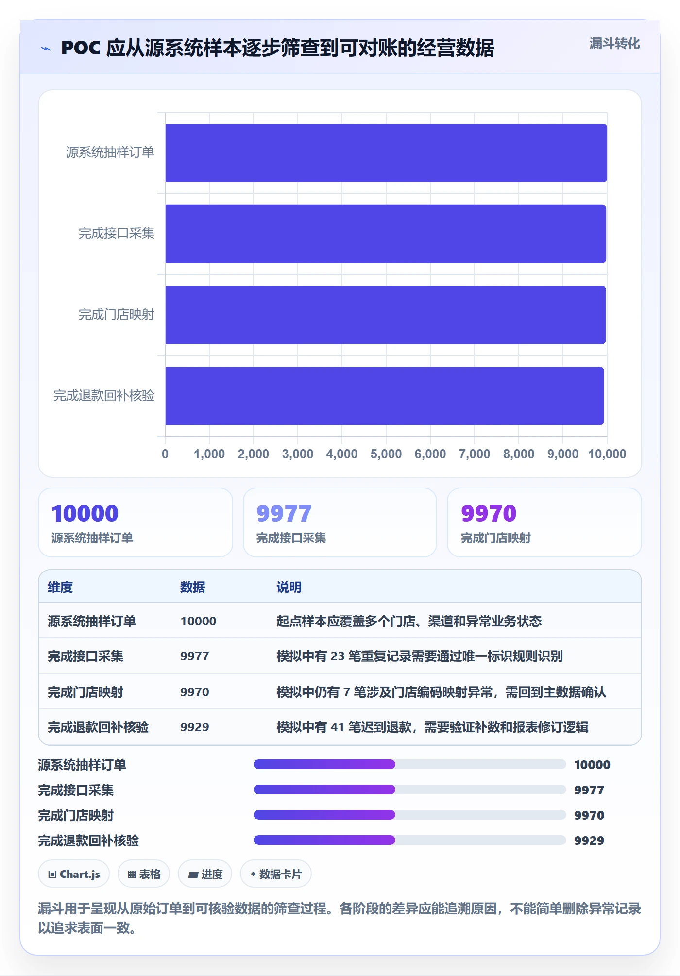Click the diamond icon in the 数据卡片 chip
Viewport: 680px width, 976px height.
[x=253, y=874]
